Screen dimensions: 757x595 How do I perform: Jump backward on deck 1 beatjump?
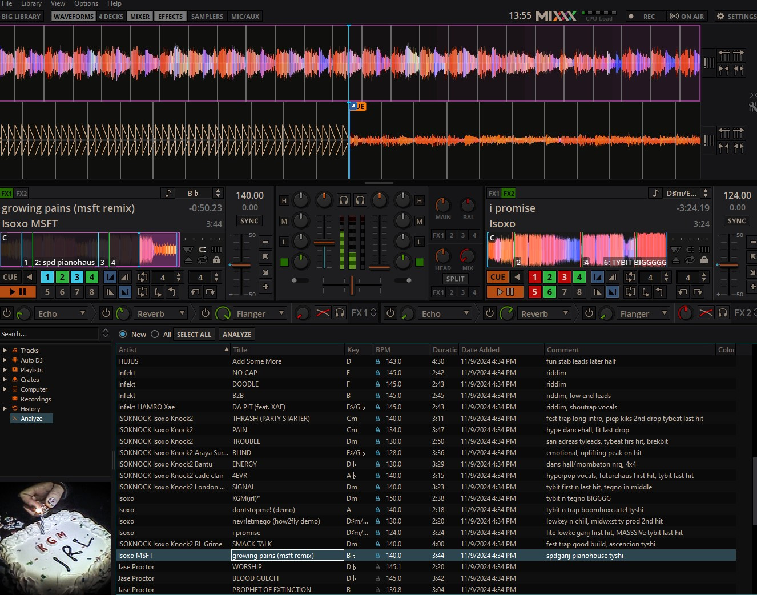195,292
